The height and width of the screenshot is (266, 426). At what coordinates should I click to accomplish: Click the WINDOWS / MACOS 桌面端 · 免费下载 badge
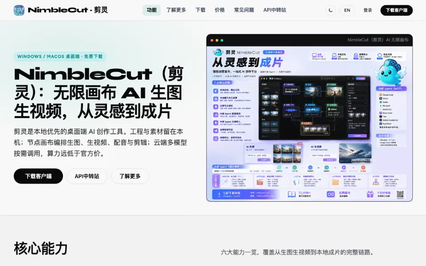60,56
